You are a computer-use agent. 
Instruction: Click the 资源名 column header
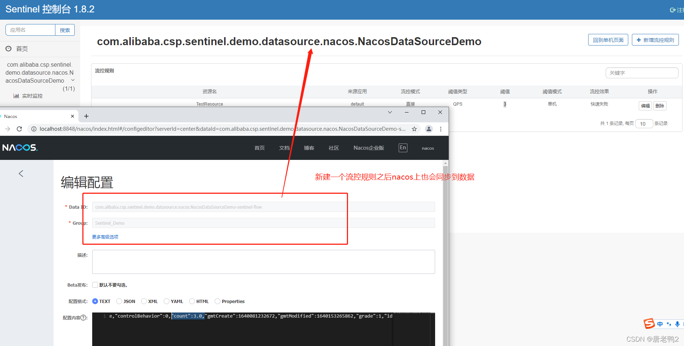[210, 91]
